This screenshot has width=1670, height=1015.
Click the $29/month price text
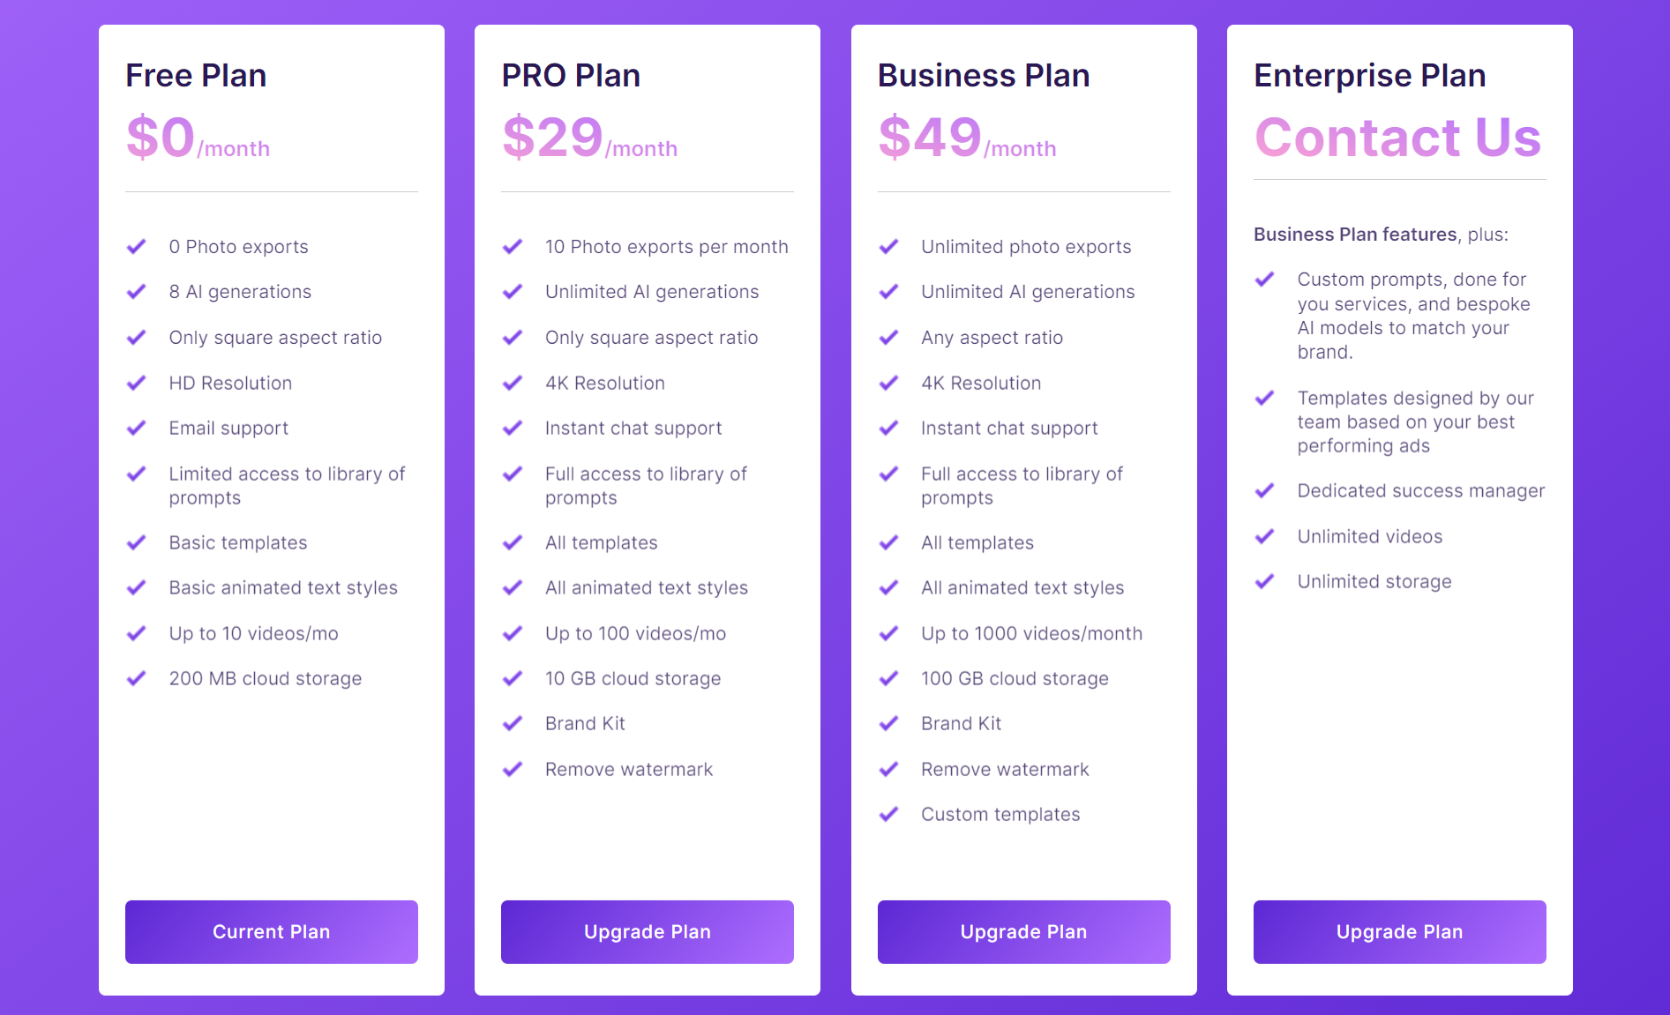click(589, 138)
